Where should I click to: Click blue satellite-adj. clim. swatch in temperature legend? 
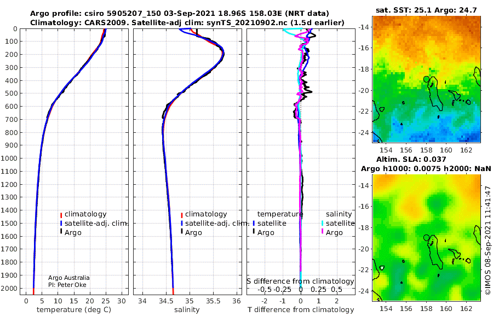coord(61,224)
